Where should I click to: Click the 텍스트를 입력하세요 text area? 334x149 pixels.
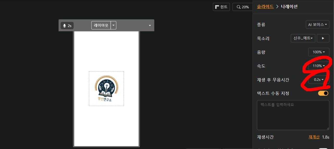coord(293,115)
